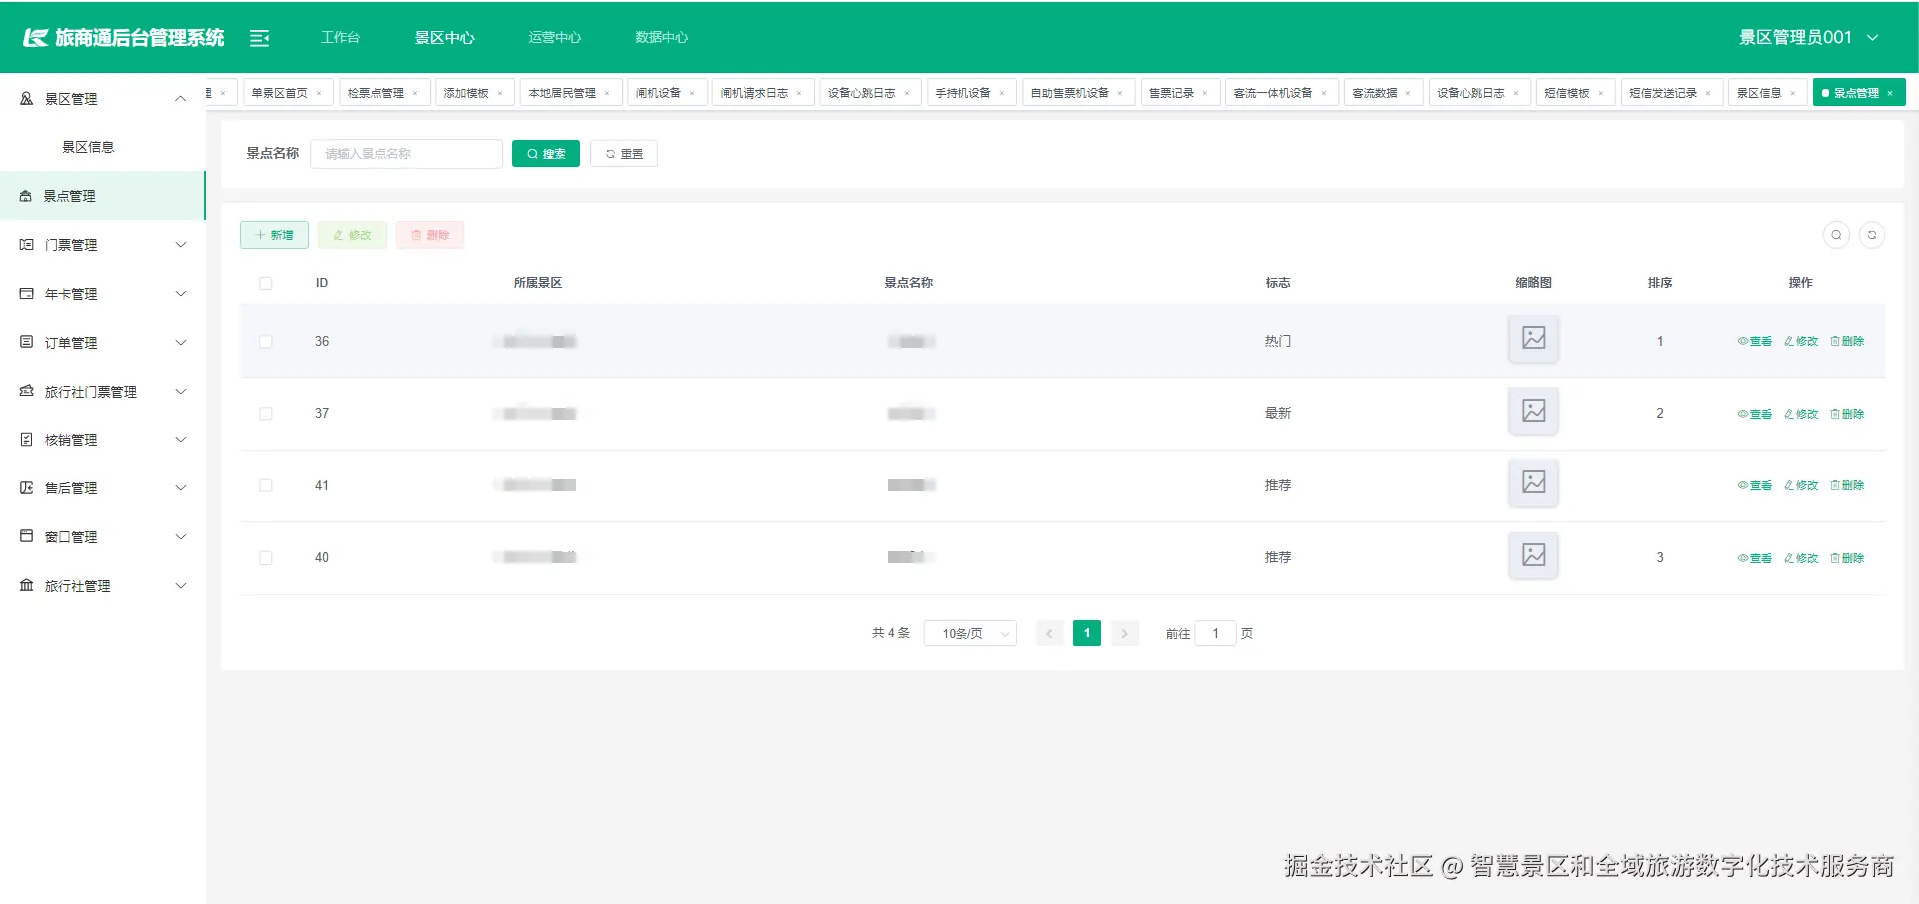The height and width of the screenshot is (904, 1919).
Task: Expand the 核销管理 menu chevron
Action: click(x=181, y=440)
